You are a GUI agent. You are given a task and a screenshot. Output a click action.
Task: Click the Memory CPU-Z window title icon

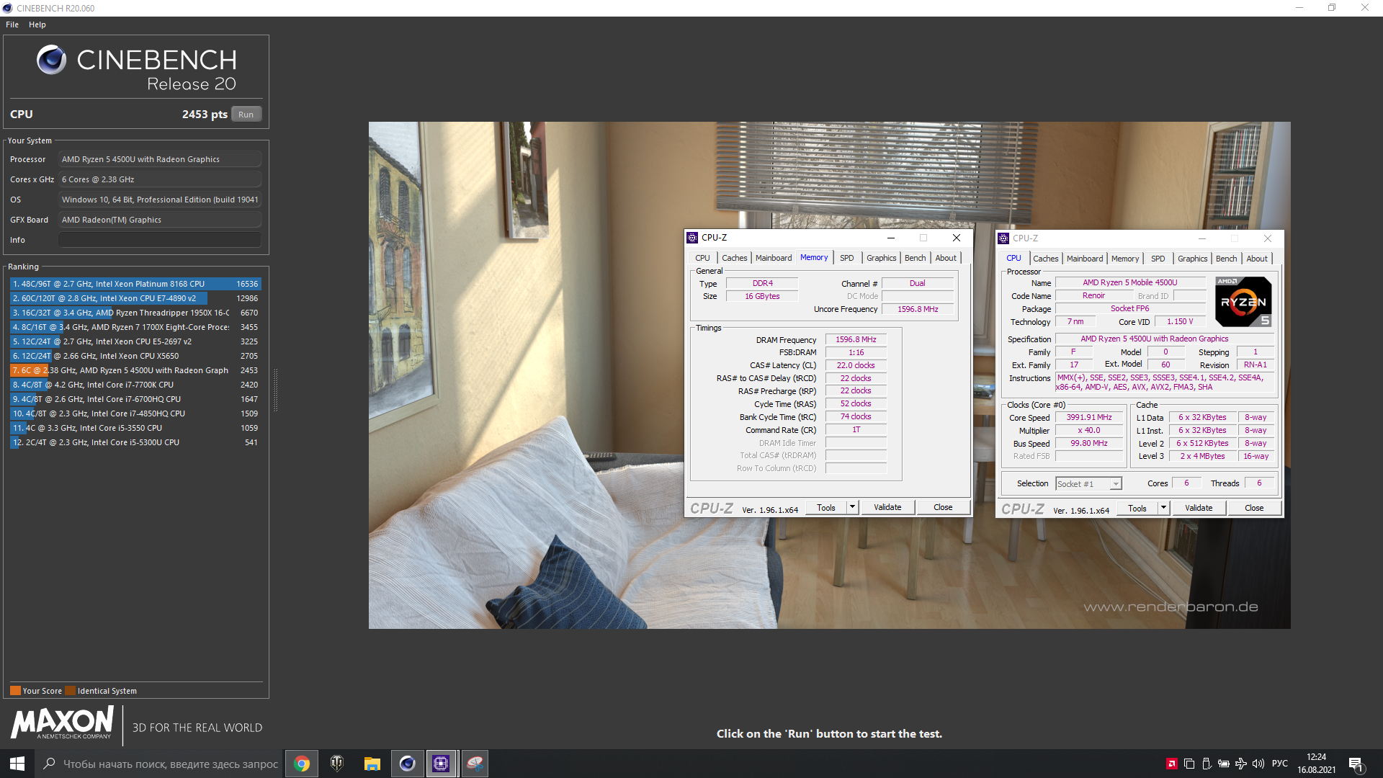[692, 238]
